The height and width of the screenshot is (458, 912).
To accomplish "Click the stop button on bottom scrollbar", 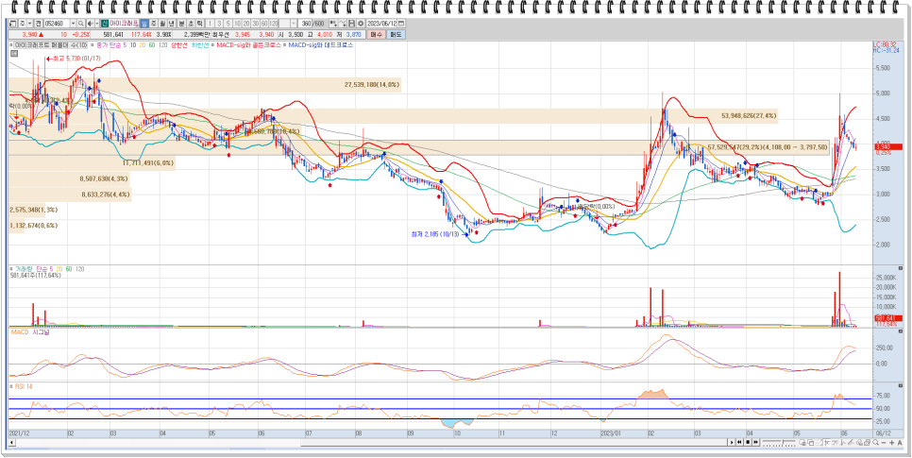I will (x=748, y=442).
